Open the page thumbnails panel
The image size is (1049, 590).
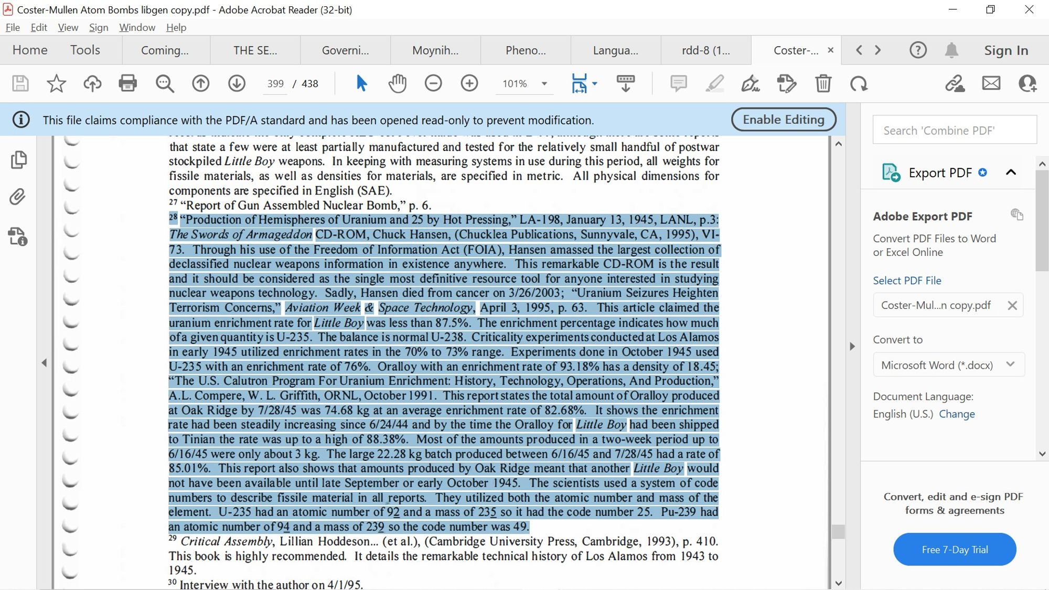tap(19, 160)
